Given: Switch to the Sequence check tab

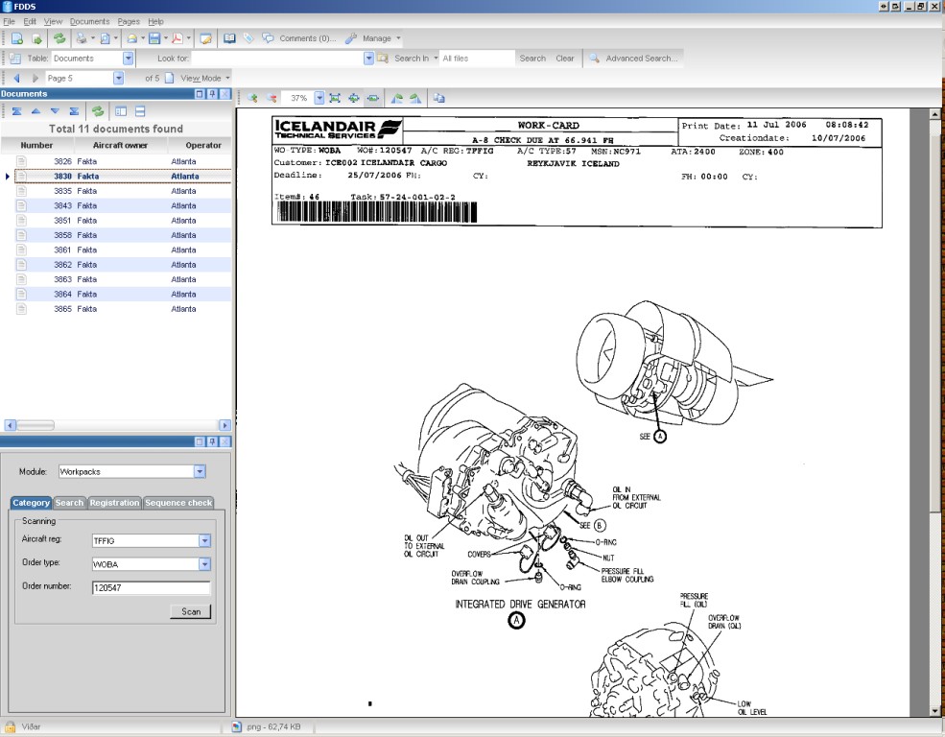Looking at the screenshot, I should pos(178,503).
